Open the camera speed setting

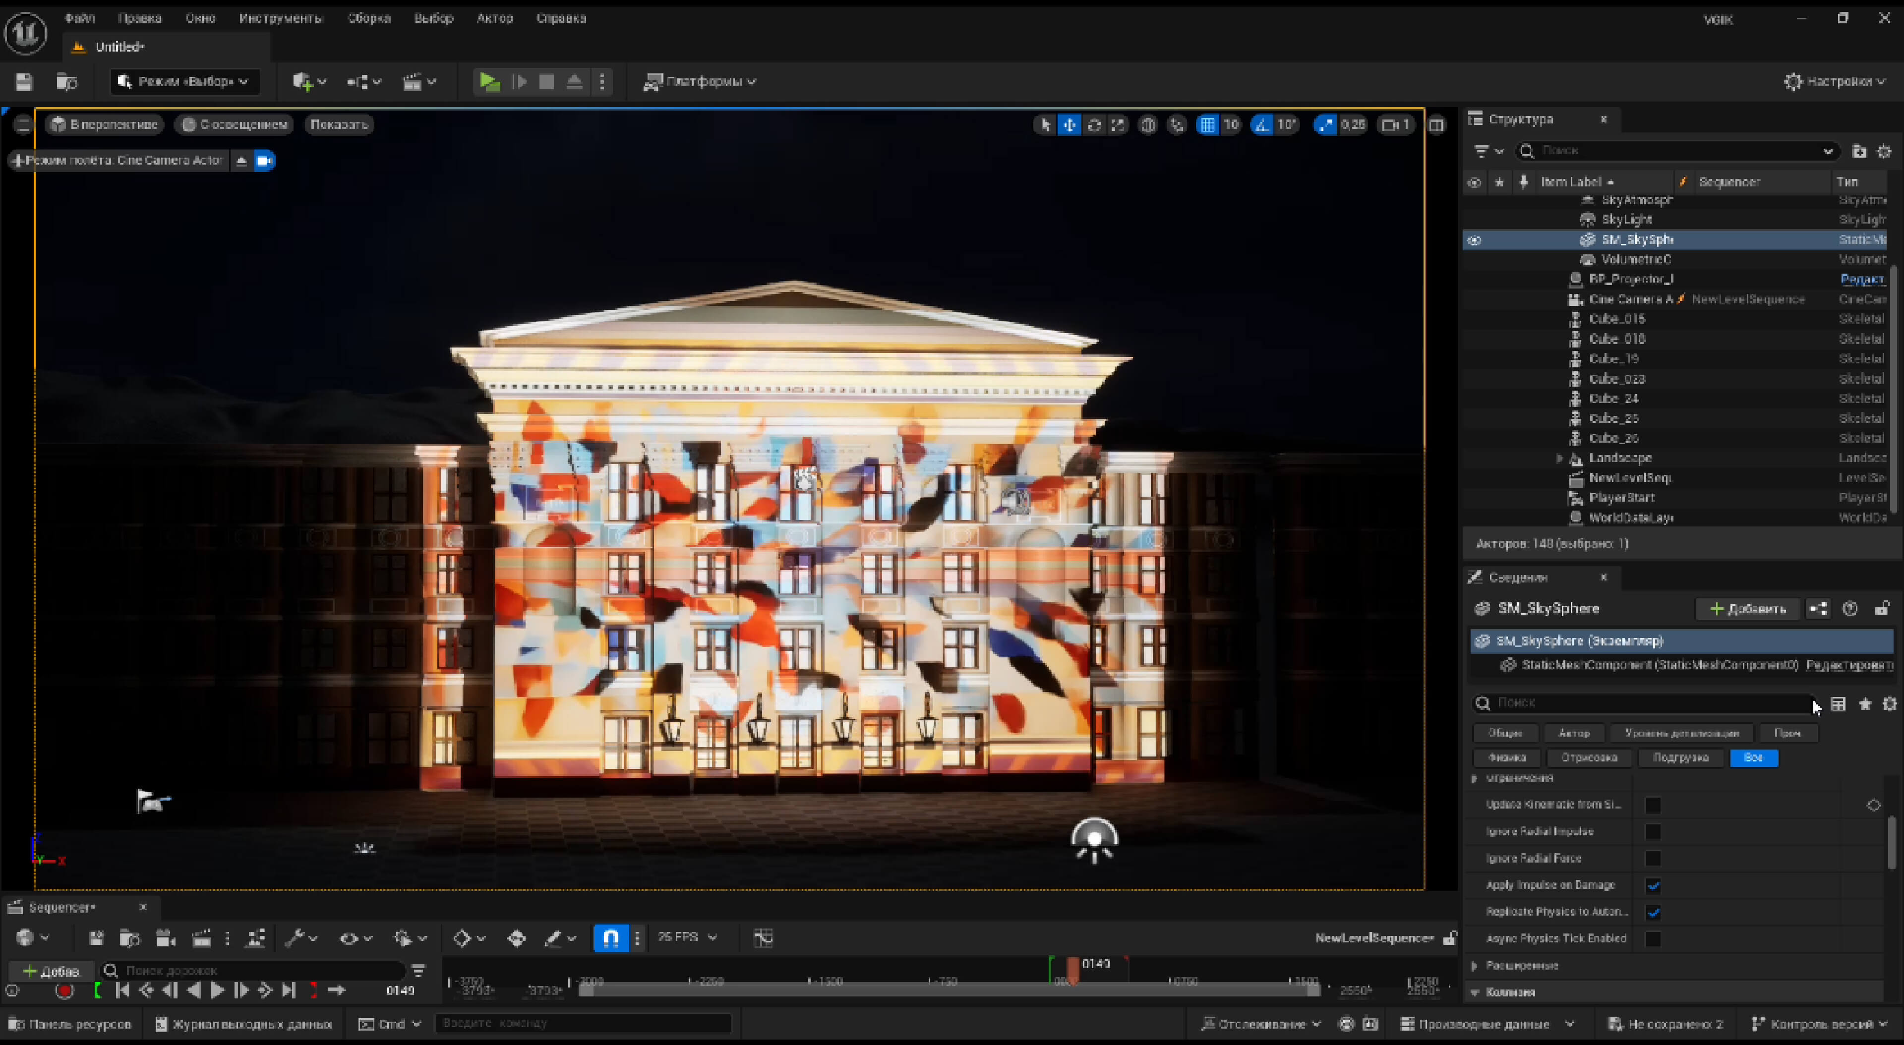(x=1395, y=125)
